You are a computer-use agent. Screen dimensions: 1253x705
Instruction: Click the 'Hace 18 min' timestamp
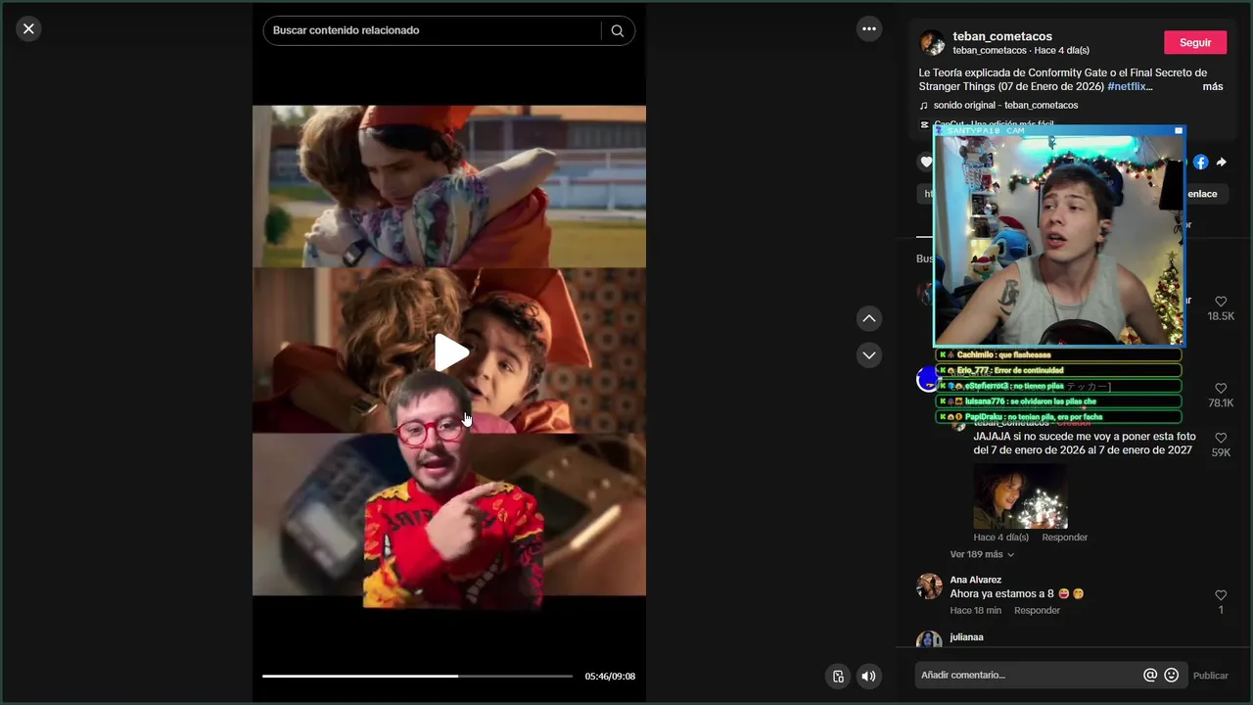pyautogui.click(x=975, y=611)
